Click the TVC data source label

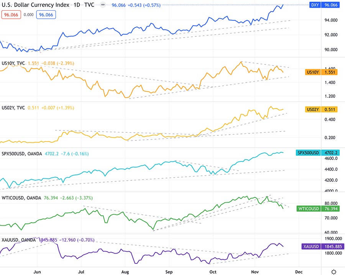[x=90, y=5]
